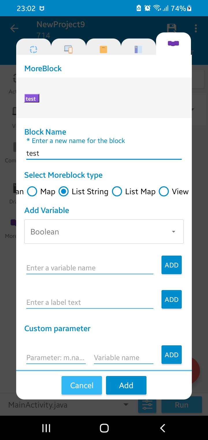Image resolution: width=208 pixels, height=440 pixels.
Task: Choose the List Map moreblock type
Action: [117, 191]
